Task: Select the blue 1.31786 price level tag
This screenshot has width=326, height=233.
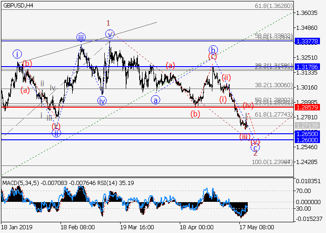Action: click(x=307, y=67)
